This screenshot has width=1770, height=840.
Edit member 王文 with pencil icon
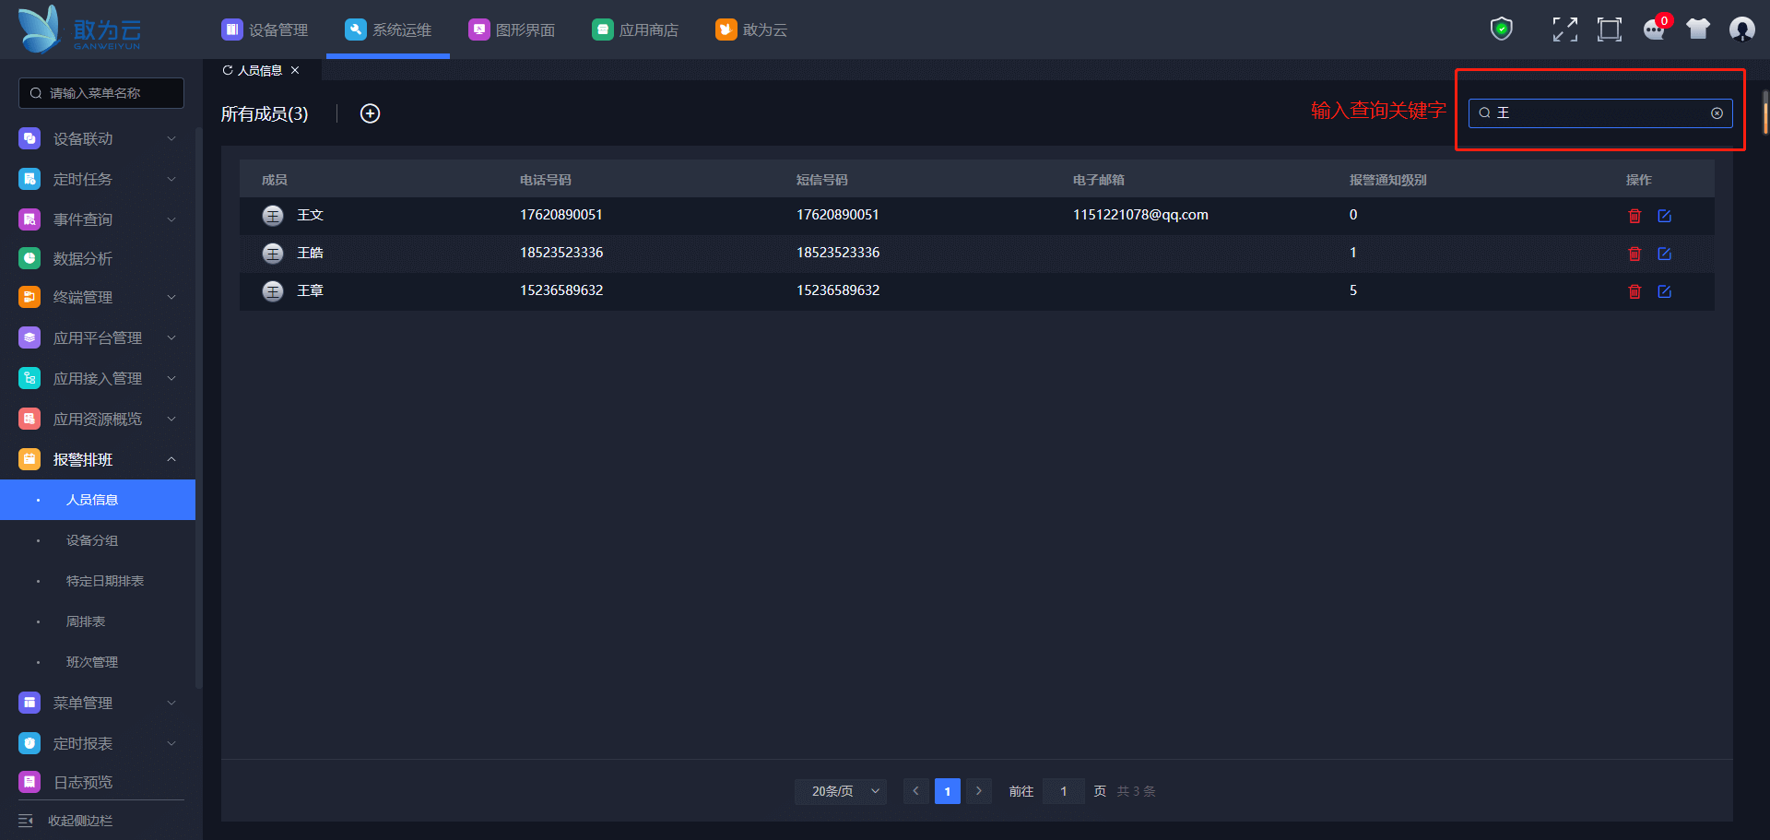(x=1664, y=216)
